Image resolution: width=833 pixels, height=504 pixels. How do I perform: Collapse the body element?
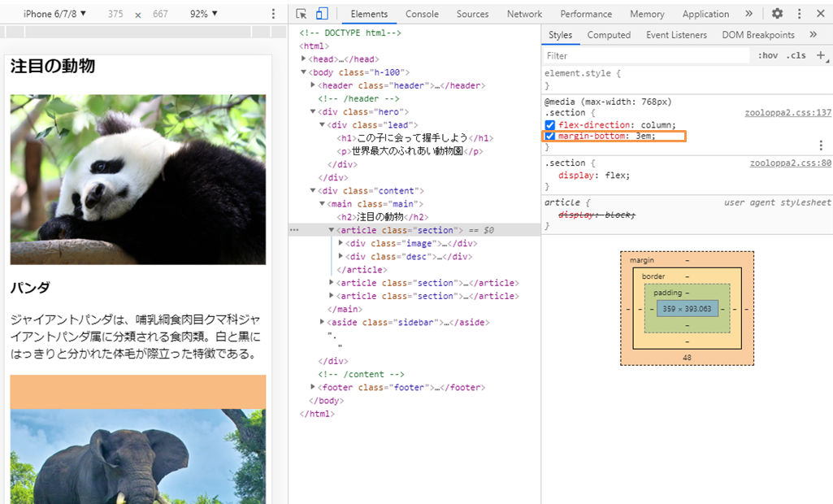click(303, 72)
